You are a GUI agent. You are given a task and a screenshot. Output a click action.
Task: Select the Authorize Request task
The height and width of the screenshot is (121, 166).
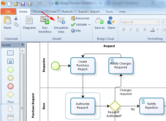point(83,106)
